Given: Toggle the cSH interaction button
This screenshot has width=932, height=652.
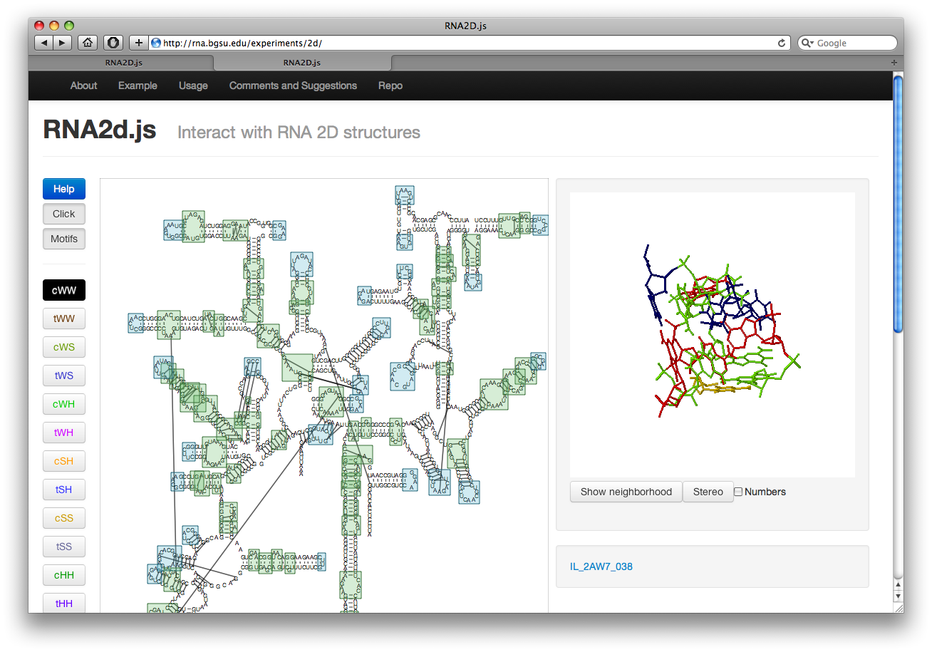Looking at the screenshot, I should pos(64,461).
